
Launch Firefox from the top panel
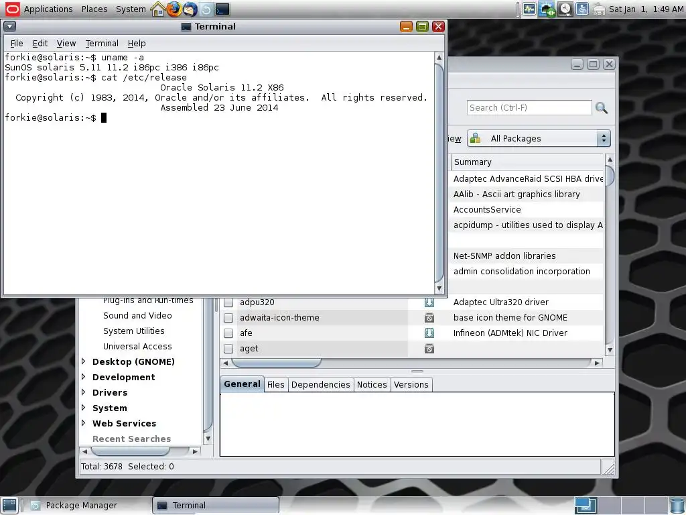[x=174, y=9]
